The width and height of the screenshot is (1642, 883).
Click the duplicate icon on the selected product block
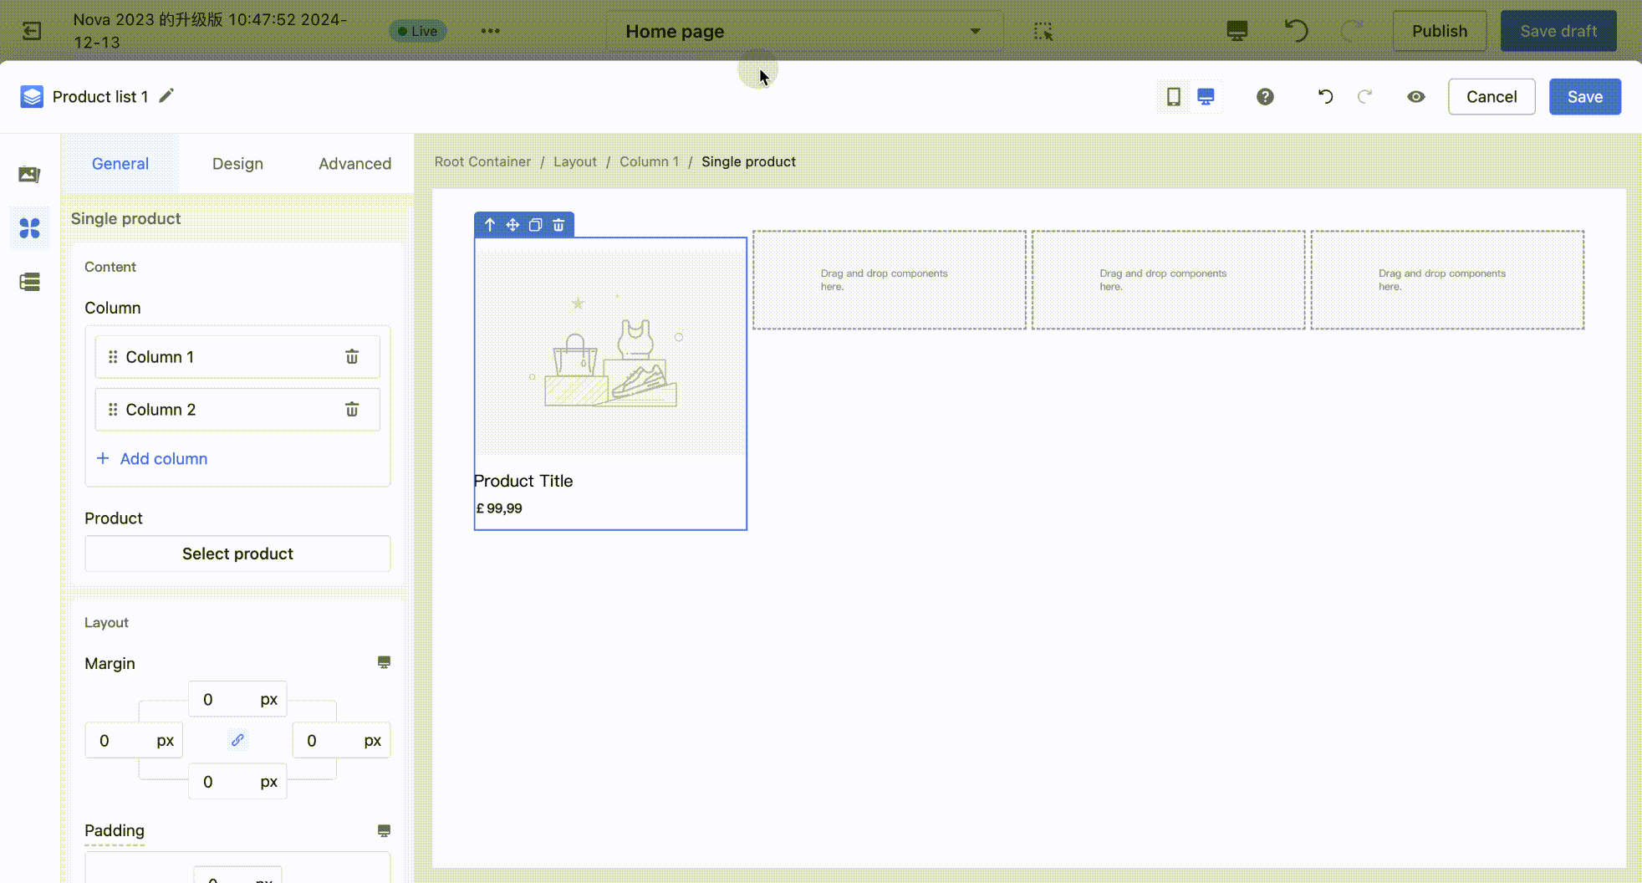[x=536, y=225]
